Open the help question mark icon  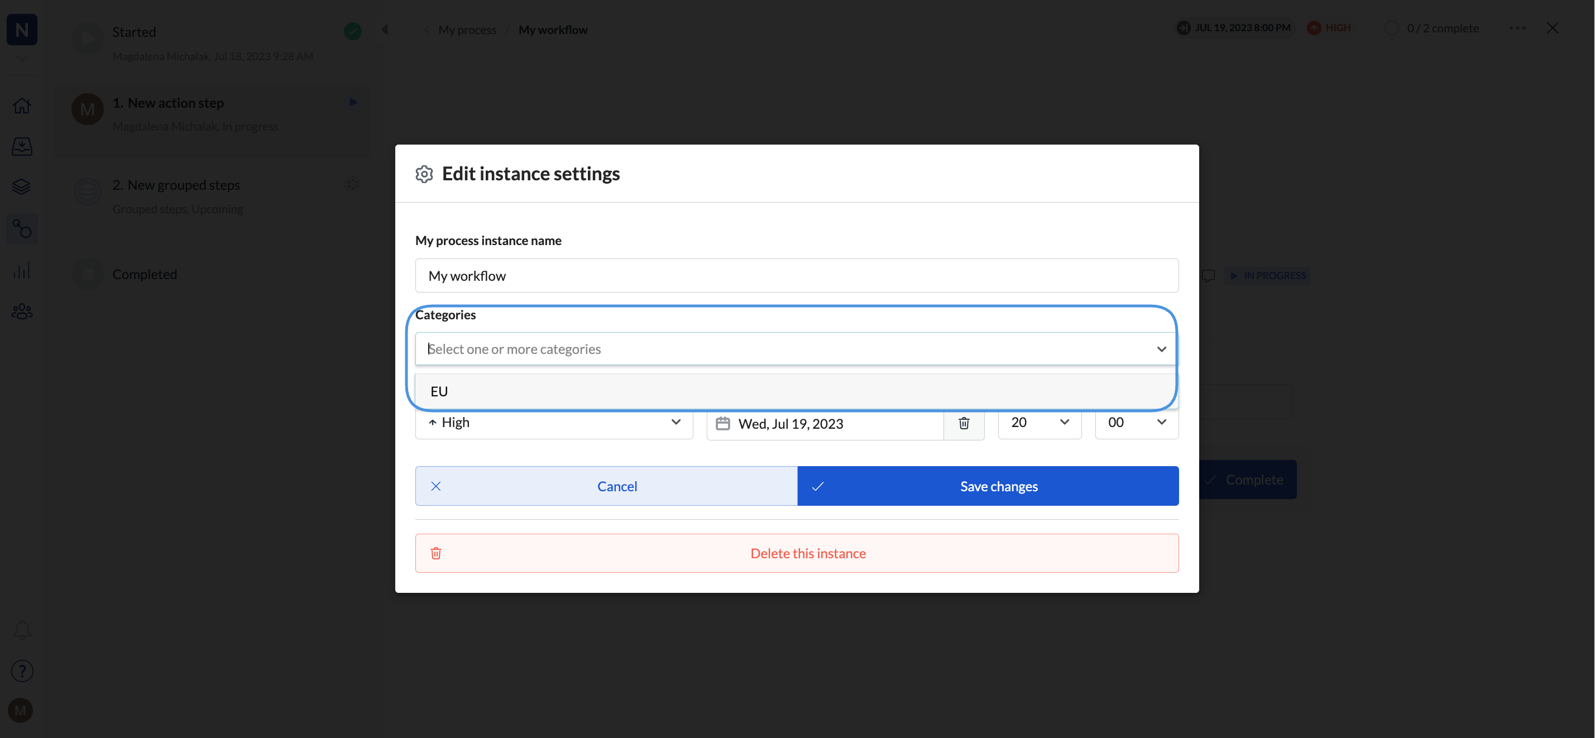tap(22, 671)
